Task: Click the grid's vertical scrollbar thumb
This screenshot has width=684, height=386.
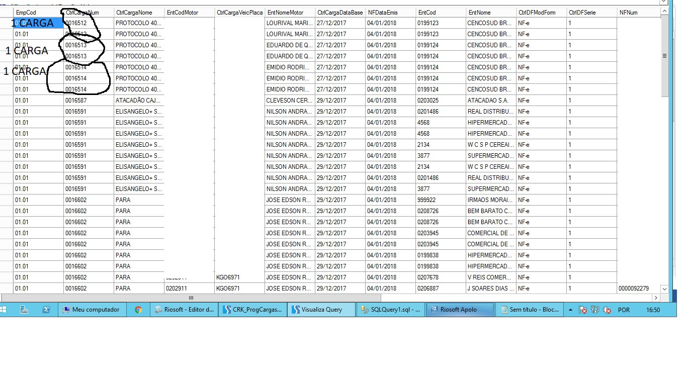Action: pyautogui.click(x=664, y=56)
